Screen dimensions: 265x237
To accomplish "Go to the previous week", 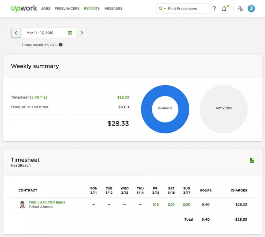I will tap(16, 33).
